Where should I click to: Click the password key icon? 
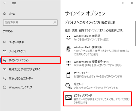point(69,86)
